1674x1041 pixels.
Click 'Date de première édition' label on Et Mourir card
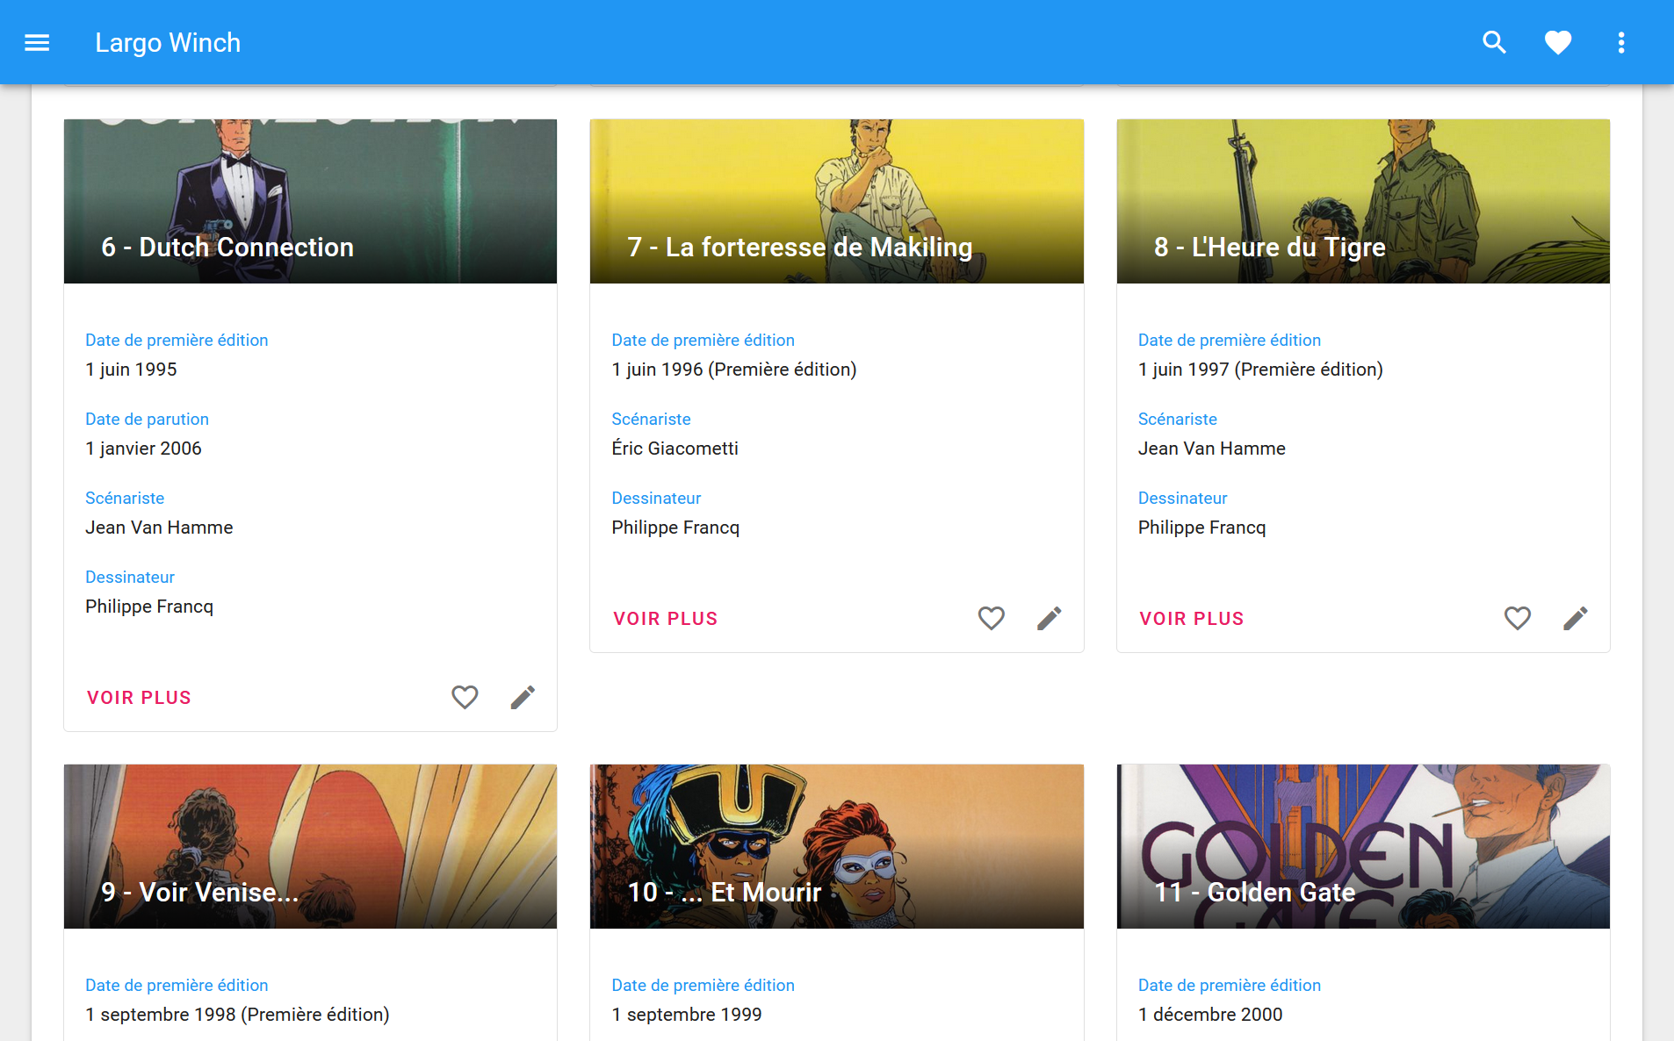(x=703, y=985)
